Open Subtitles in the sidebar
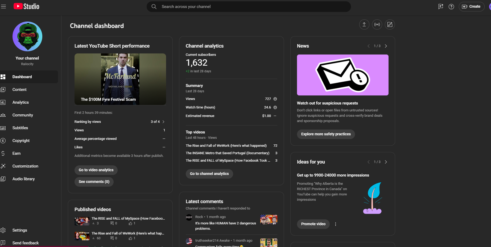 pyautogui.click(x=29, y=128)
